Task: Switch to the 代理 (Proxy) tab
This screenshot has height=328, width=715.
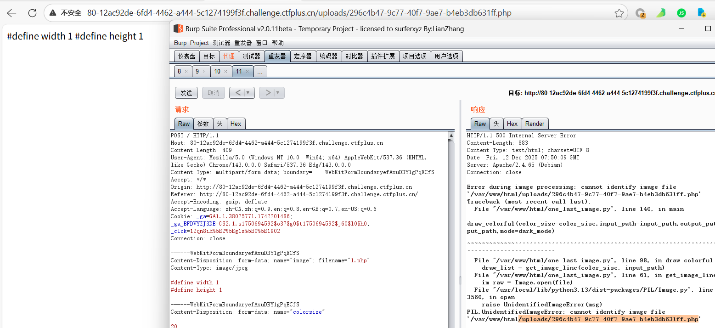Action: (x=229, y=56)
